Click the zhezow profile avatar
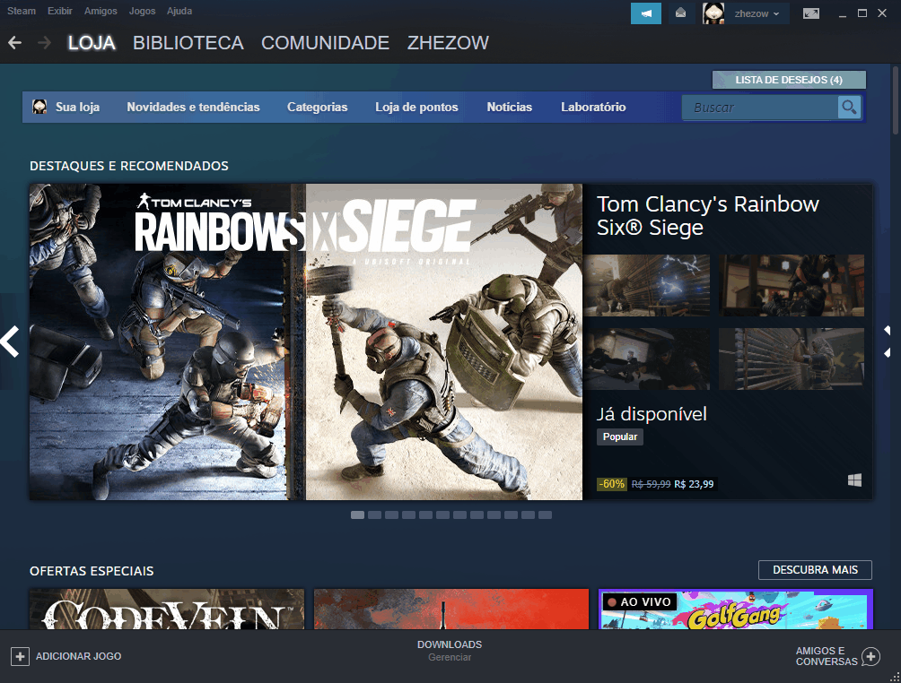The image size is (901, 683). coord(713,13)
